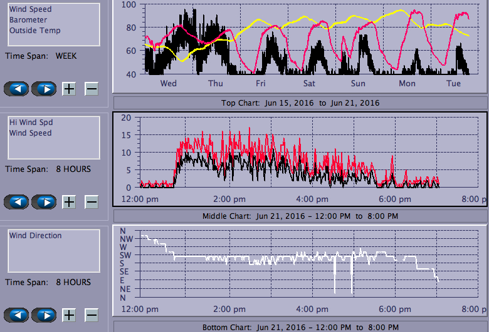Increase the middle chart time span with plus
The width and height of the screenshot is (489, 332).
(x=69, y=202)
